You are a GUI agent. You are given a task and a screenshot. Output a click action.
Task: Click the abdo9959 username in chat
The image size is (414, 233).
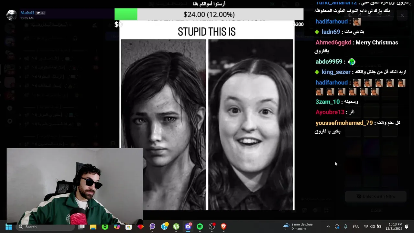point(329,61)
